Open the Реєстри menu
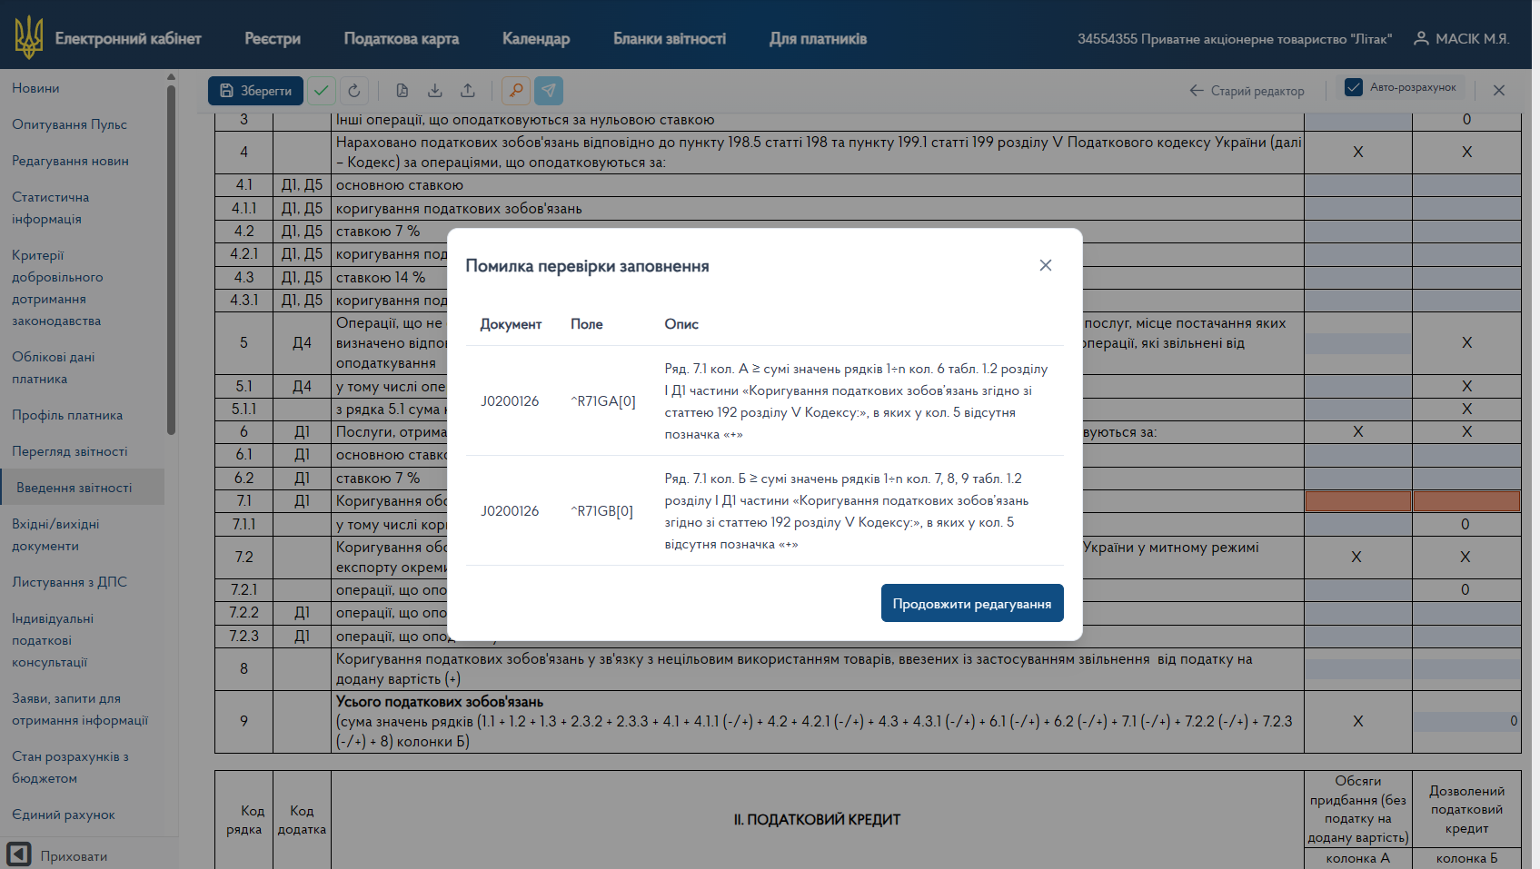This screenshot has width=1540, height=869. 273,38
